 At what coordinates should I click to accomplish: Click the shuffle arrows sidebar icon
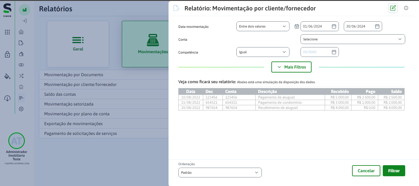click(x=21, y=76)
